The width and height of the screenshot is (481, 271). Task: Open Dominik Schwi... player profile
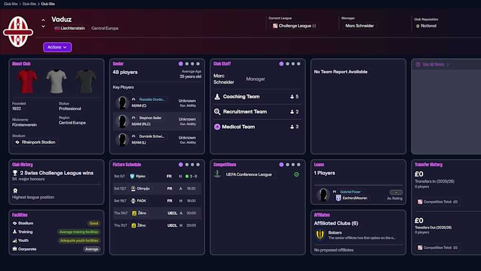(152, 136)
